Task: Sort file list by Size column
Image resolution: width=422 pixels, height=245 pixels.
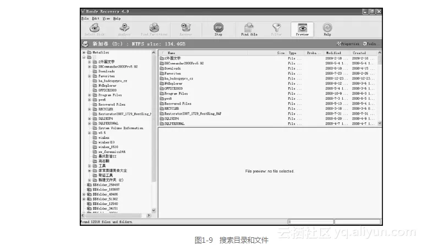Action: pyautogui.click(x=281, y=53)
